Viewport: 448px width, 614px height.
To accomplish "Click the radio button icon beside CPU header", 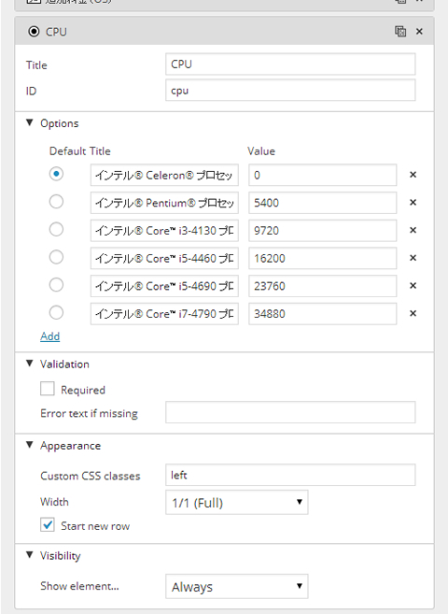I will tap(34, 32).
